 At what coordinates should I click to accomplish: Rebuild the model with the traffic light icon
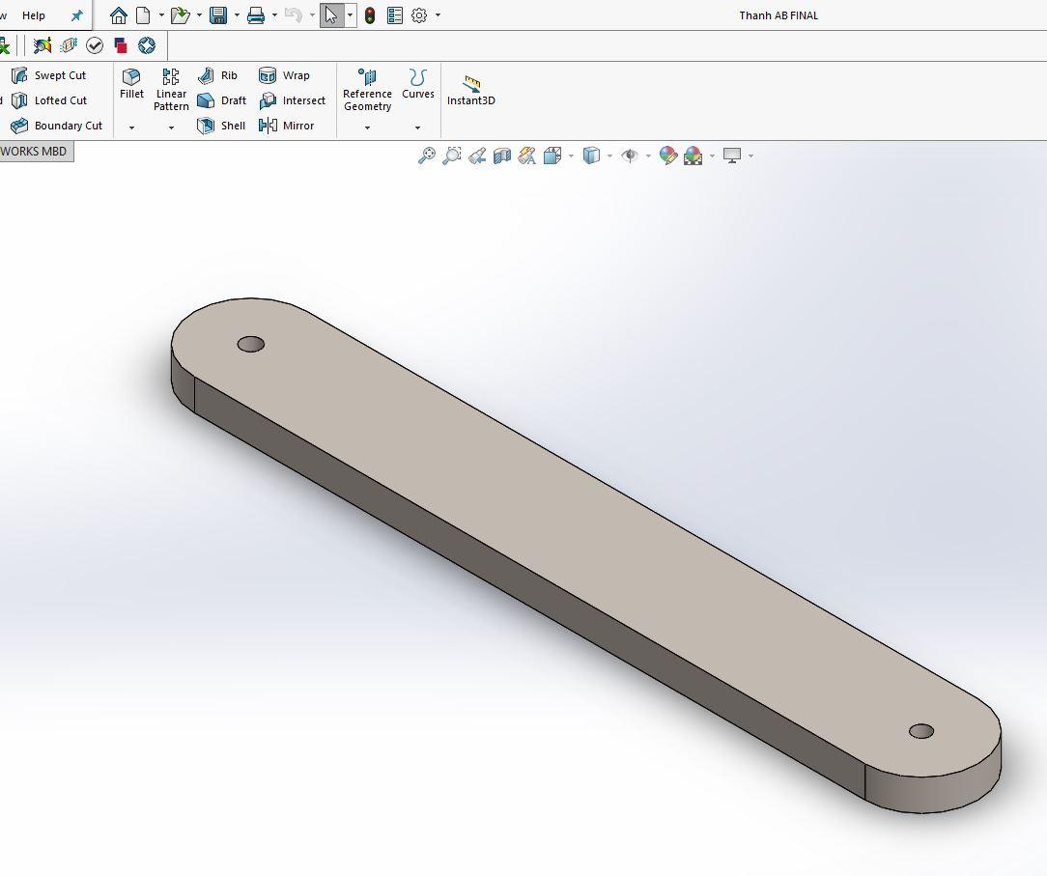tap(370, 15)
